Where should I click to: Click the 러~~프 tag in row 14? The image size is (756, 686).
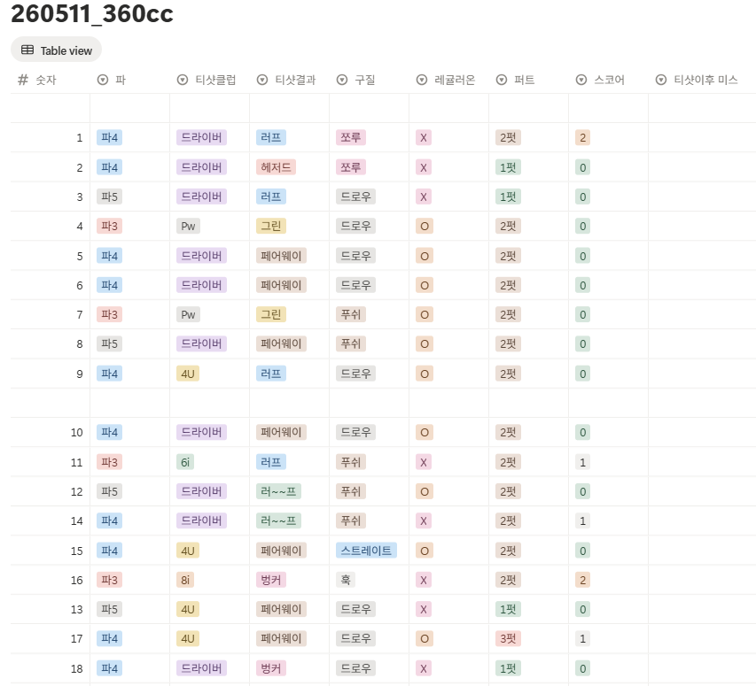coord(278,520)
